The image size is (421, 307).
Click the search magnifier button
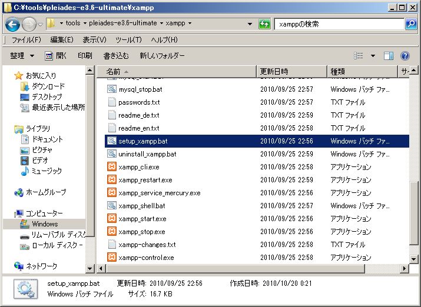point(411,24)
